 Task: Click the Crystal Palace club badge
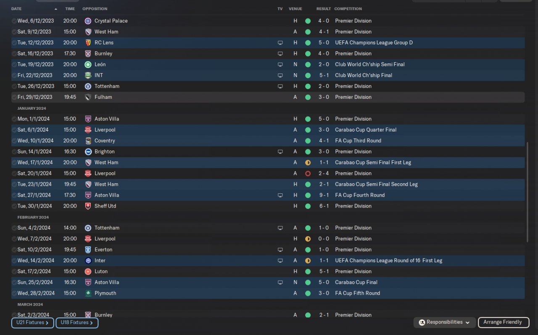(88, 21)
